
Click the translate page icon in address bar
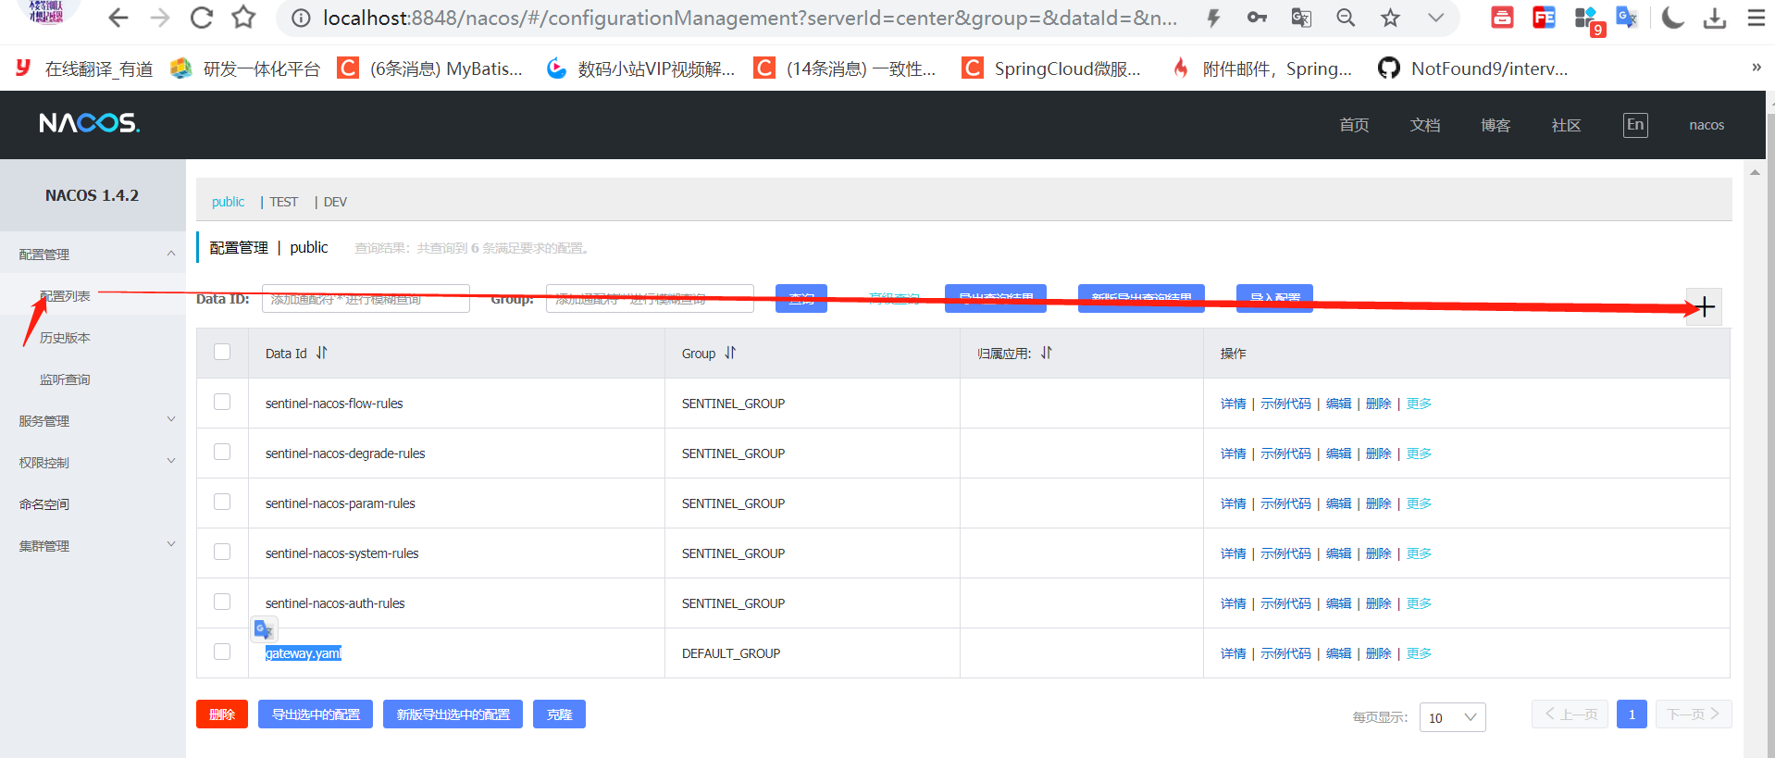[1301, 18]
